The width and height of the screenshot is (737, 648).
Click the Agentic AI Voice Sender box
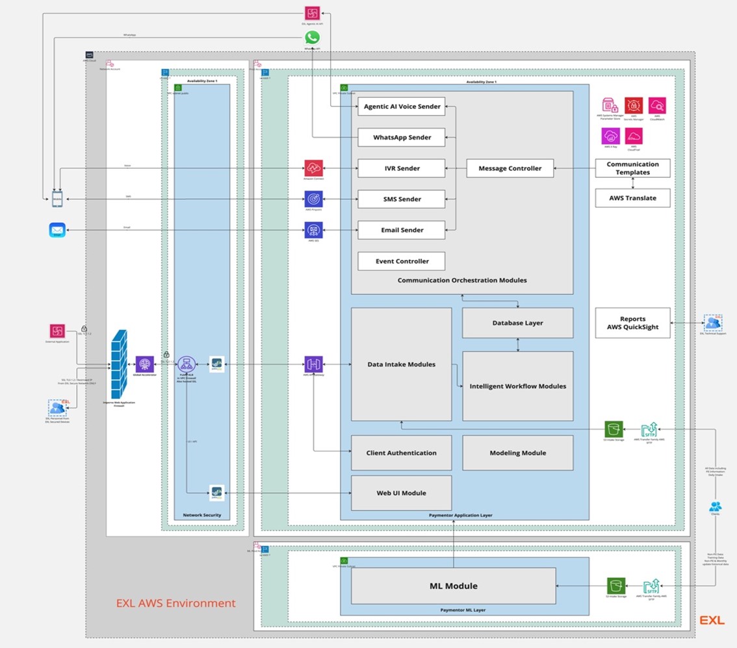coord(402,106)
